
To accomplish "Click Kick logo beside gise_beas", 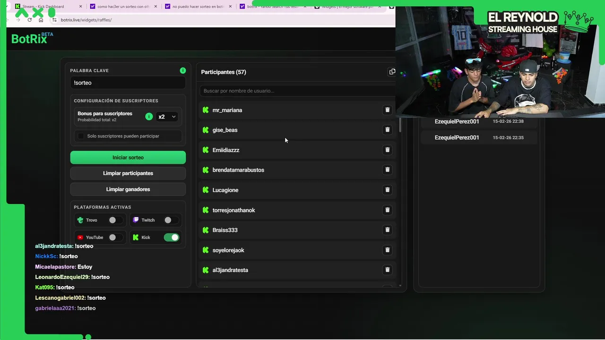I will tap(206, 130).
